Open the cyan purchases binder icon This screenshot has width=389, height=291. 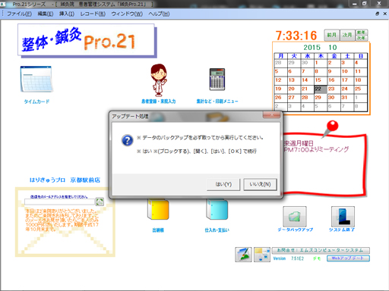point(217,210)
